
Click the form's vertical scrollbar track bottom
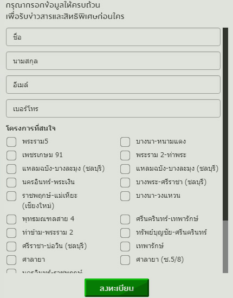(x=225, y=247)
